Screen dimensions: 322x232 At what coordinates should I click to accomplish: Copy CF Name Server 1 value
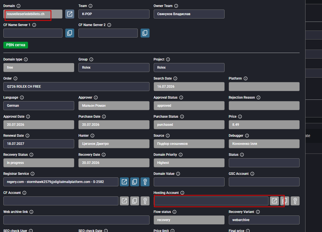point(70,33)
